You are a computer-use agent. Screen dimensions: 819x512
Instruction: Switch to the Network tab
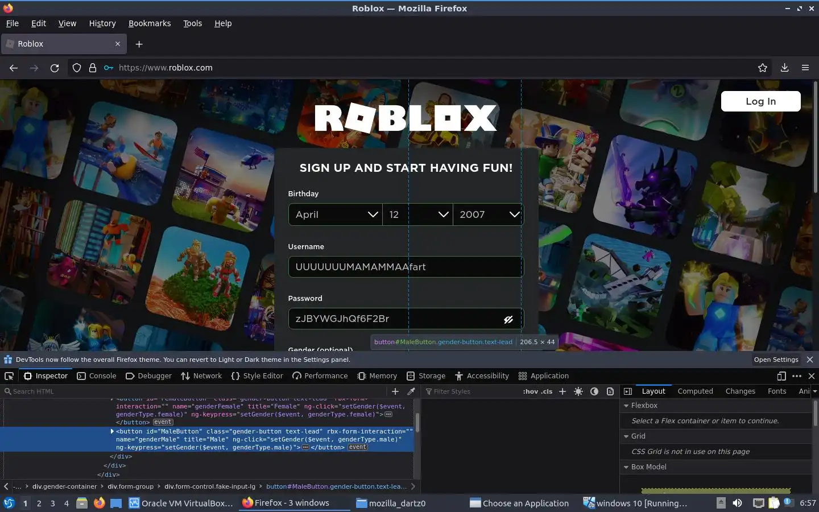[201, 376]
